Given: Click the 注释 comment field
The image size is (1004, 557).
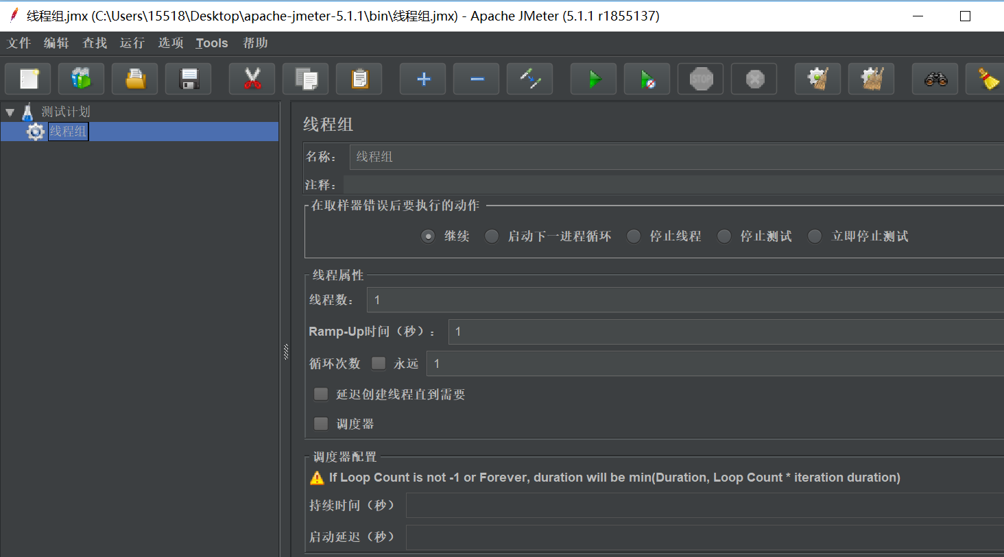Looking at the screenshot, I should 673,185.
